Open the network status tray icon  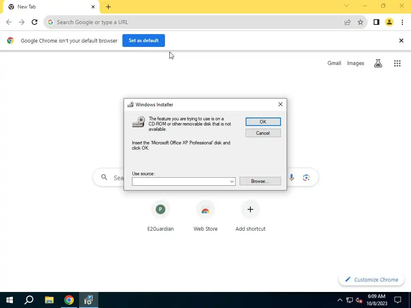click(350, 300)
